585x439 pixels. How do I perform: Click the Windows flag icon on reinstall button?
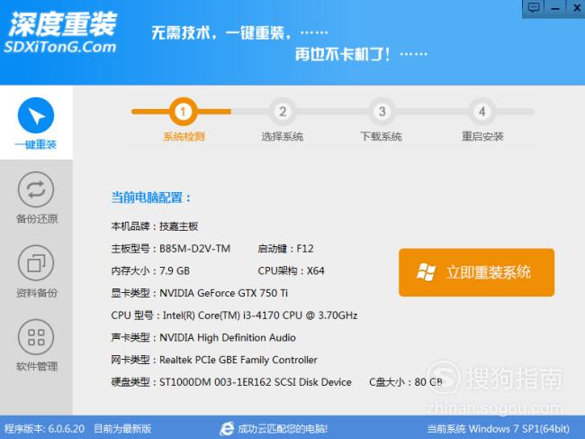click(426, 272)
